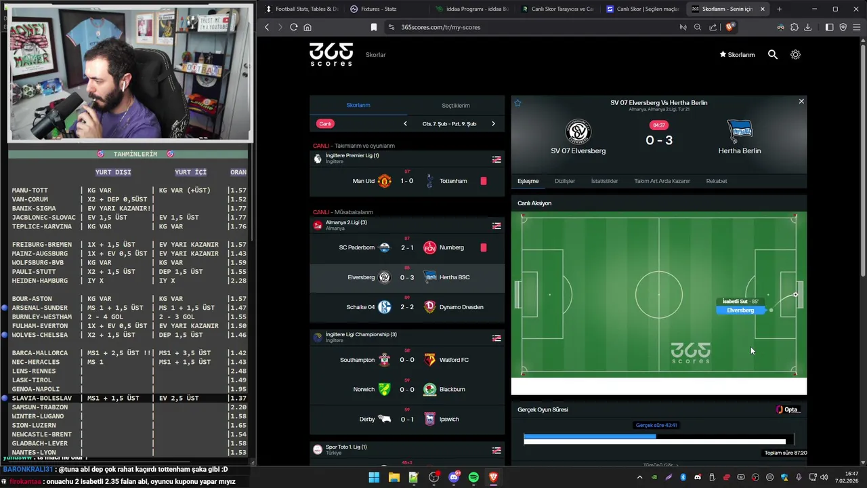867x488 pixels.
Task: Click browser back button
Action: [267, 27]
